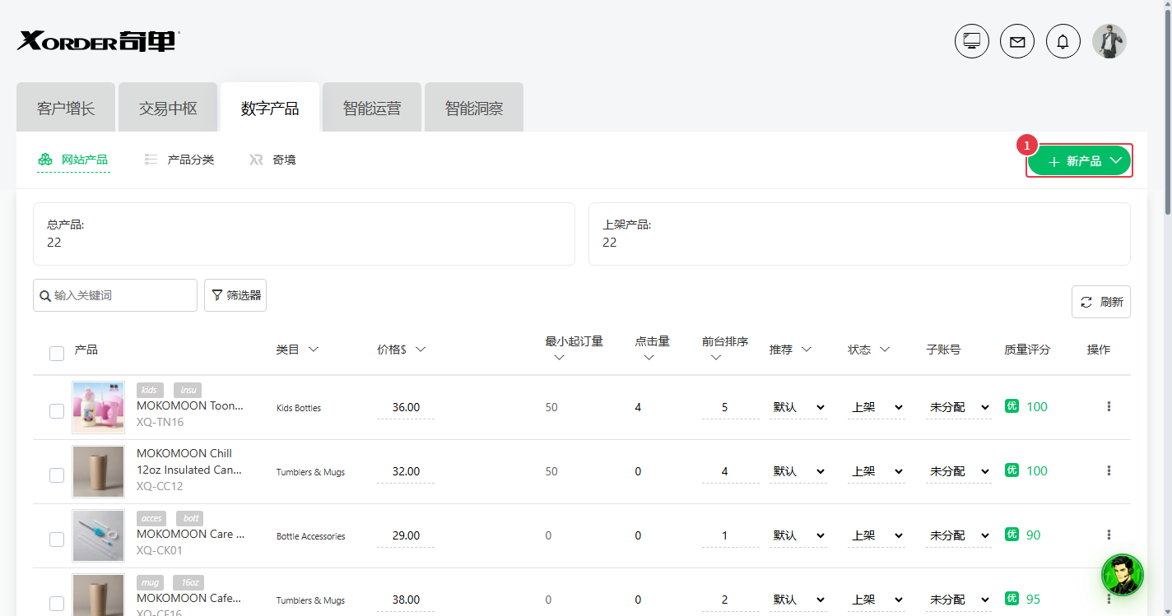Viewport: 1172px width, 616px height.
Task: Click the 筛选器 filter button
Action: point(235,295)
